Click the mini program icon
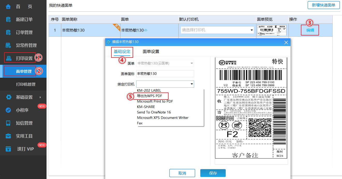 coord(9,110)
